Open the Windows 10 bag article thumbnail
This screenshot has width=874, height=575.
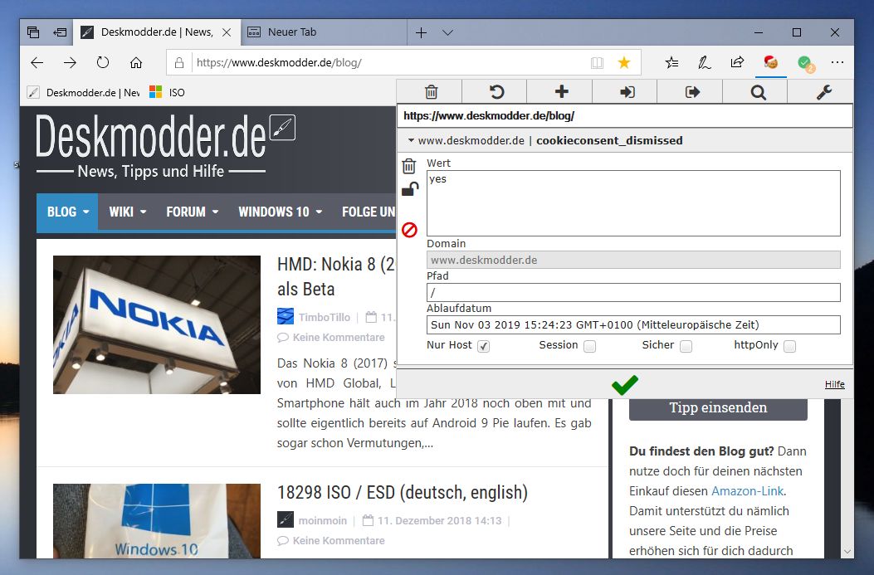coord(157,521)
